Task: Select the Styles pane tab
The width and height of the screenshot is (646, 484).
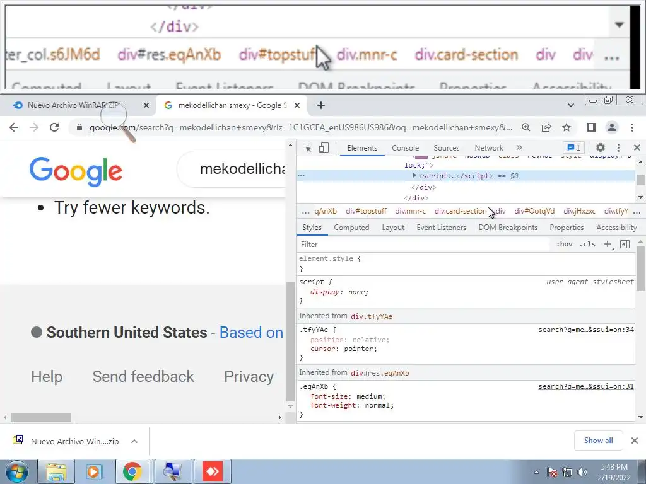Action: point(312,227)
